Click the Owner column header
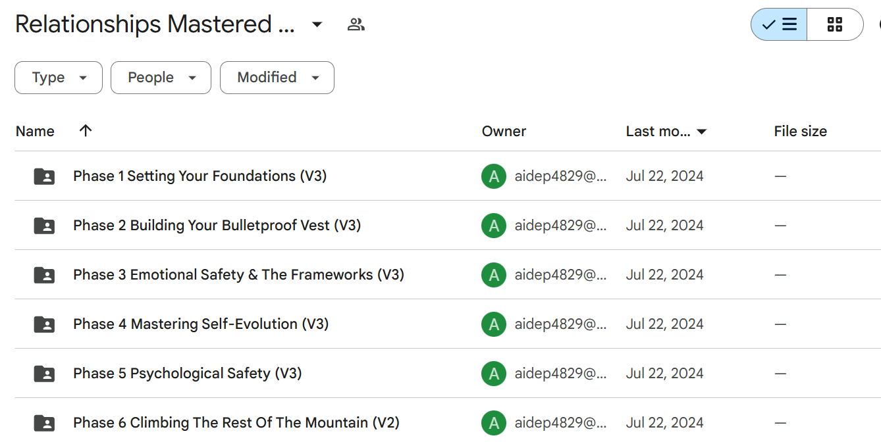 504,131
